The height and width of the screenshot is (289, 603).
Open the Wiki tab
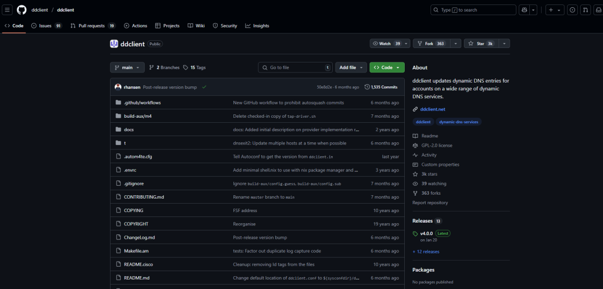coord(196,26)
